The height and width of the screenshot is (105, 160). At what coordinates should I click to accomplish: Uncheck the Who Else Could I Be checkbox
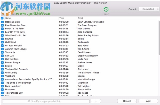pyautogui.click(x=2, y=35)
